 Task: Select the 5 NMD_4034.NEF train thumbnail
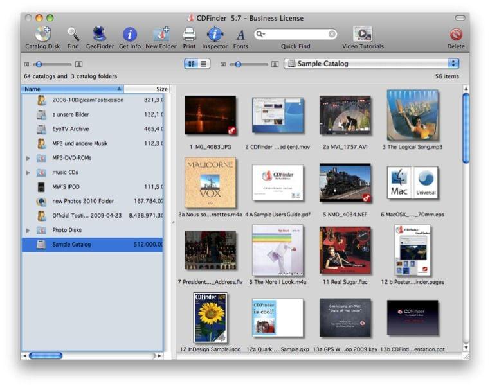(345, 183)
